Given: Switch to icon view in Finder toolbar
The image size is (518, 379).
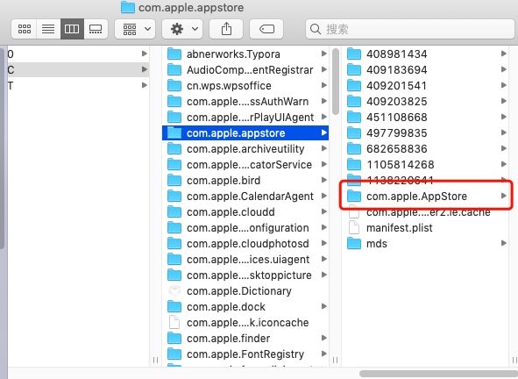Looking at the screenshot, I should (25, 29).
